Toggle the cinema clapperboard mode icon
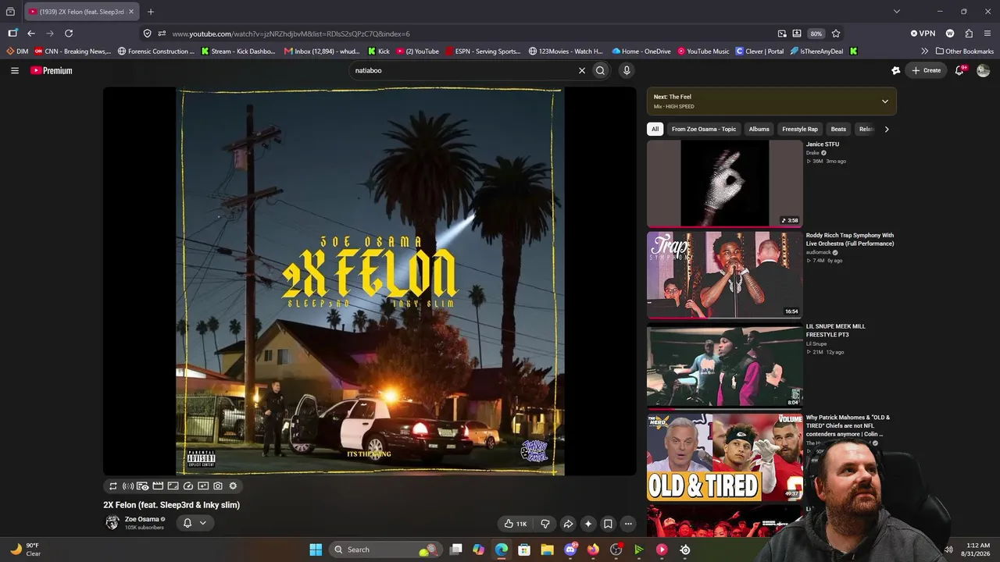 tap(158, 486)
